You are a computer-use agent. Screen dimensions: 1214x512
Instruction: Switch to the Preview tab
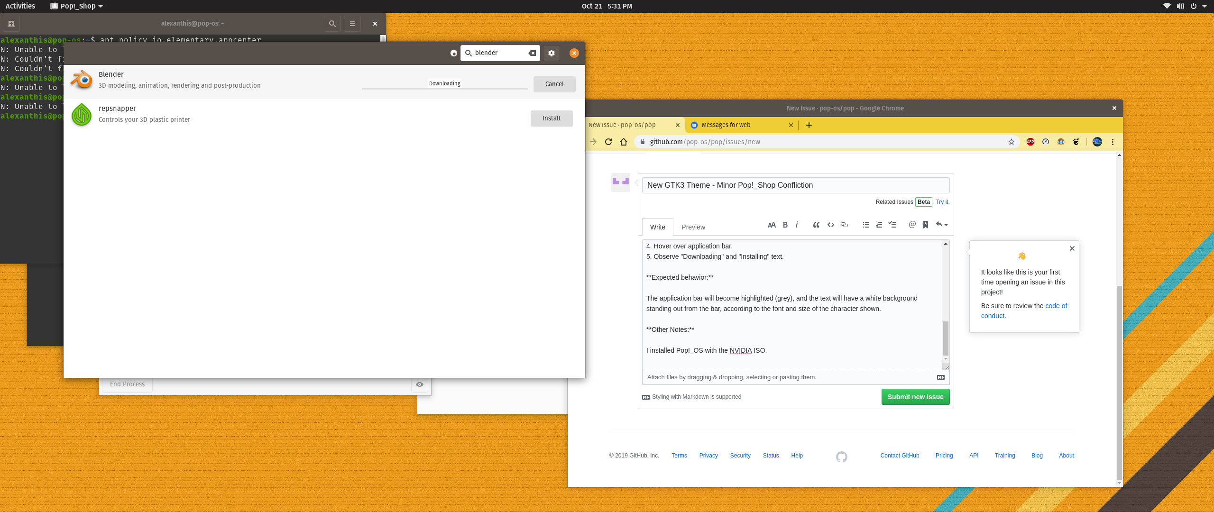693,227
